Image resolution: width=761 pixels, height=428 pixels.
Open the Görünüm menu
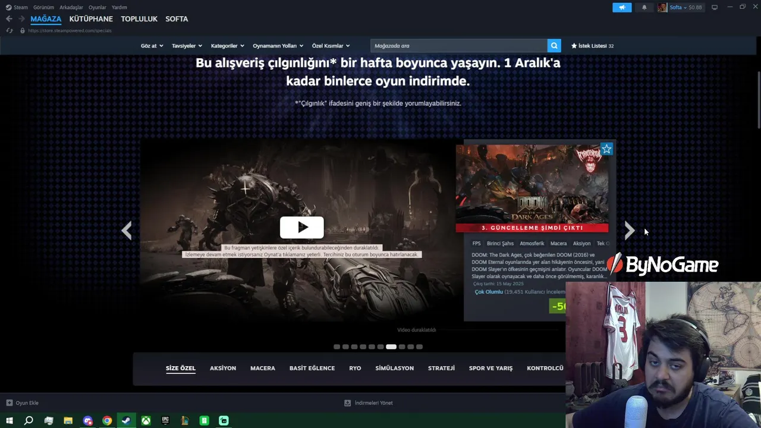[43, 7]
